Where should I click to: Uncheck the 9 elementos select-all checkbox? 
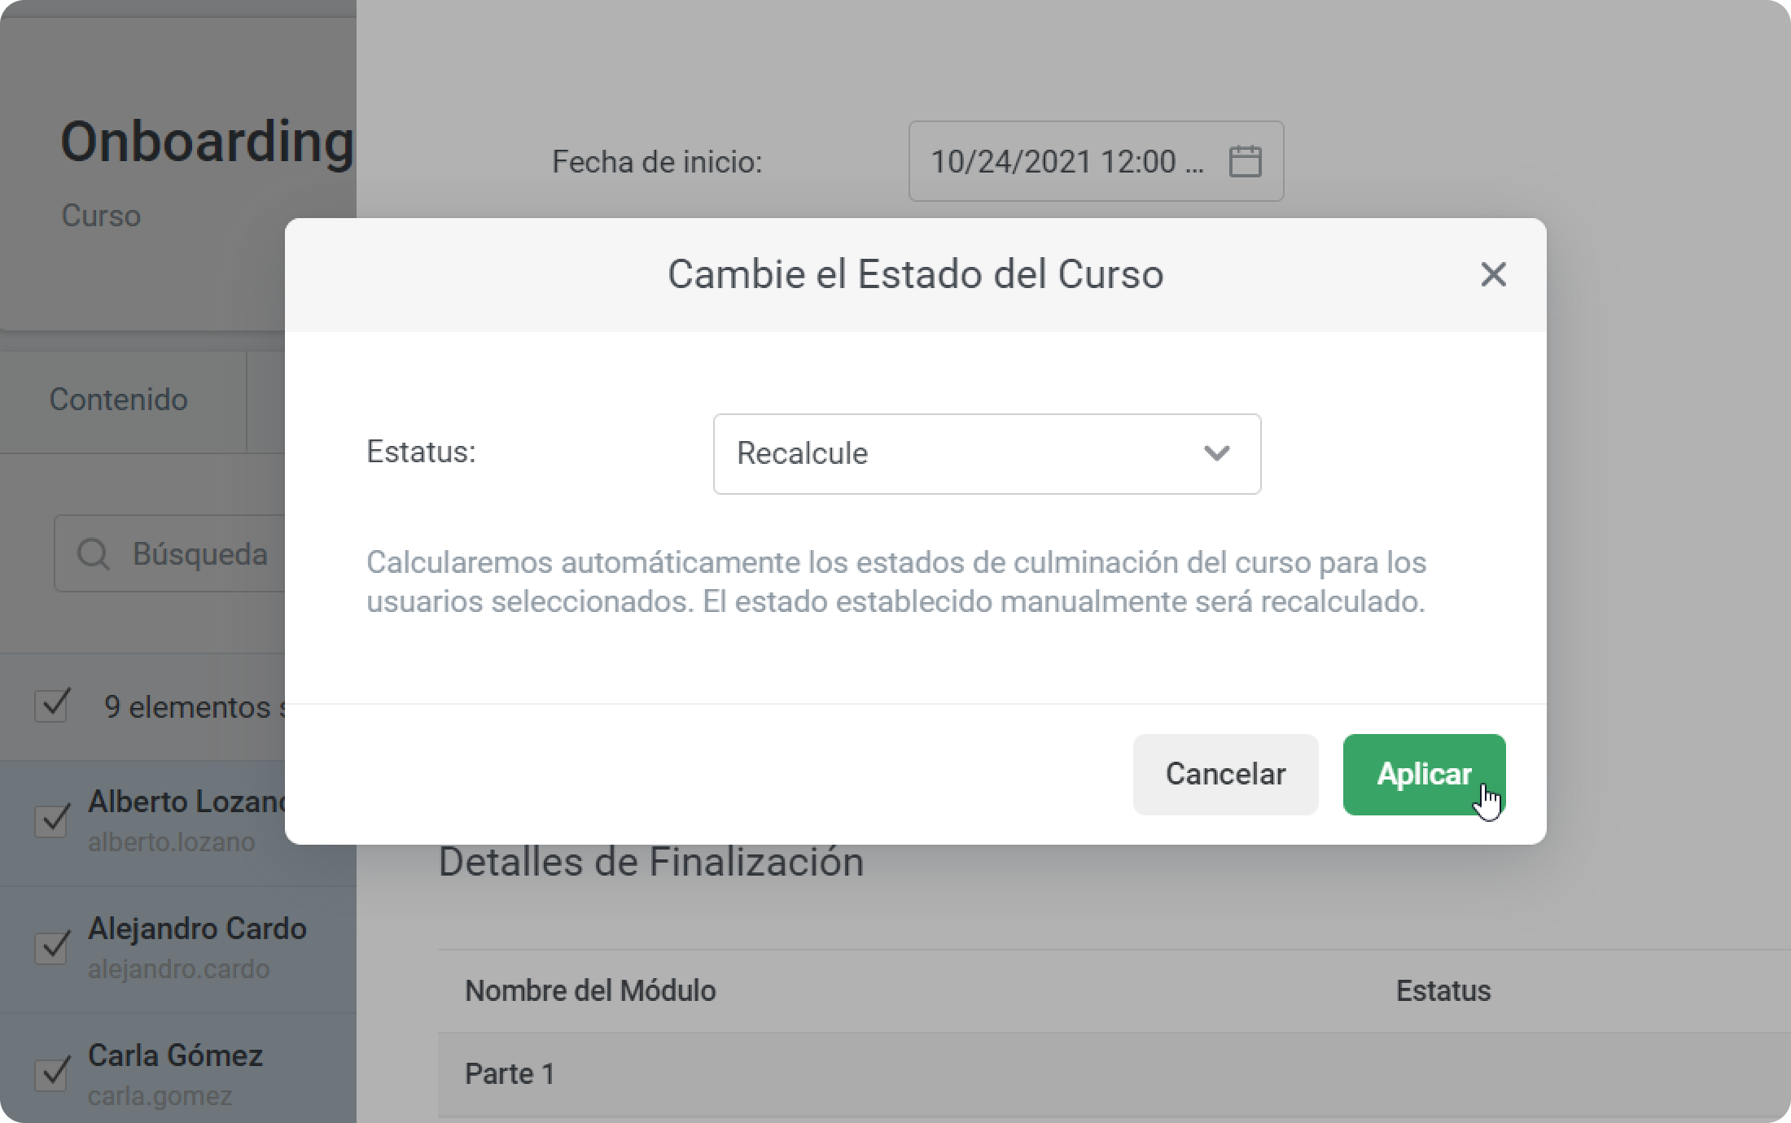pos(52,706)
